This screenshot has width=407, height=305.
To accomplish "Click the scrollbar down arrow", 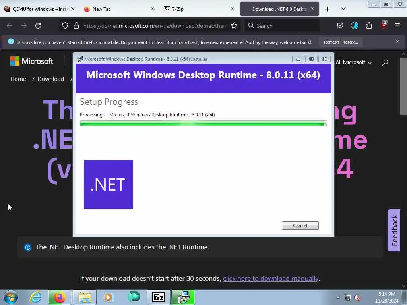I will tap(403, 286).
